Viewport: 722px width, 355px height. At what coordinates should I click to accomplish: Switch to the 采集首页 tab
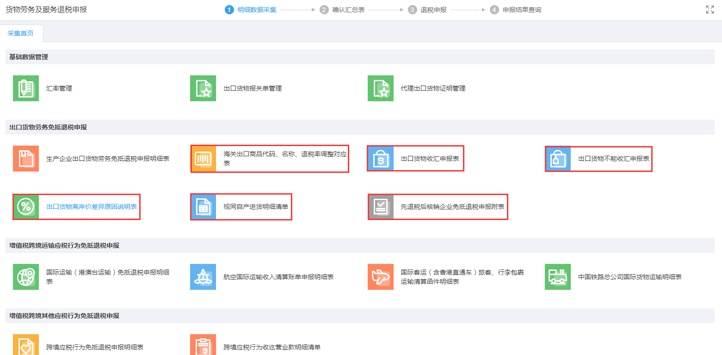[21, 33]
